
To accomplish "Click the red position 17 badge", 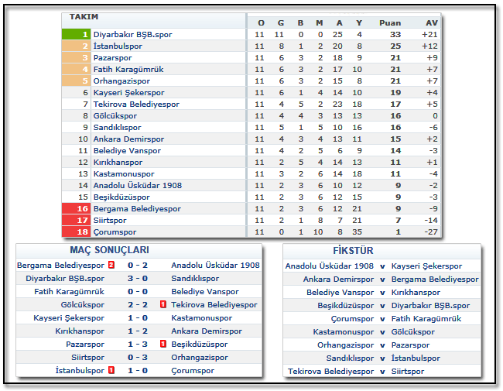I will pyautogui.click(x=77, y=221).
